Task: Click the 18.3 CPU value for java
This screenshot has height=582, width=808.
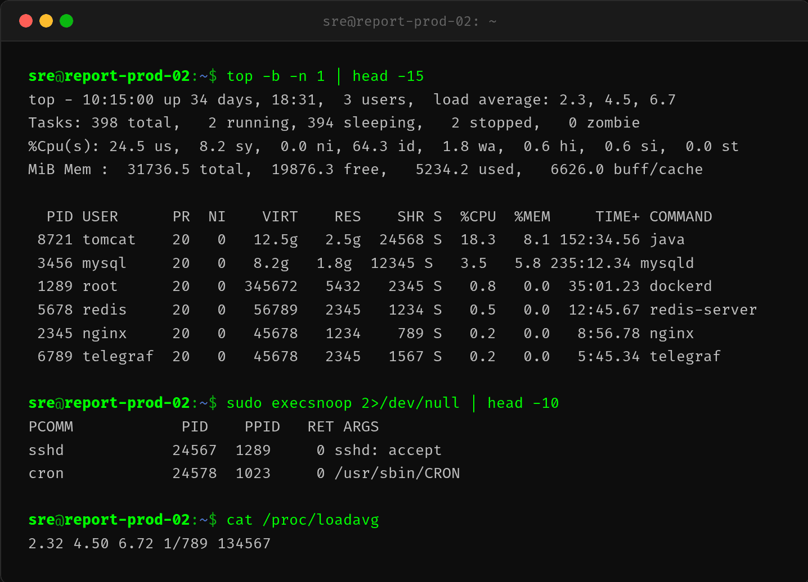Action: [x=478, y=240]
